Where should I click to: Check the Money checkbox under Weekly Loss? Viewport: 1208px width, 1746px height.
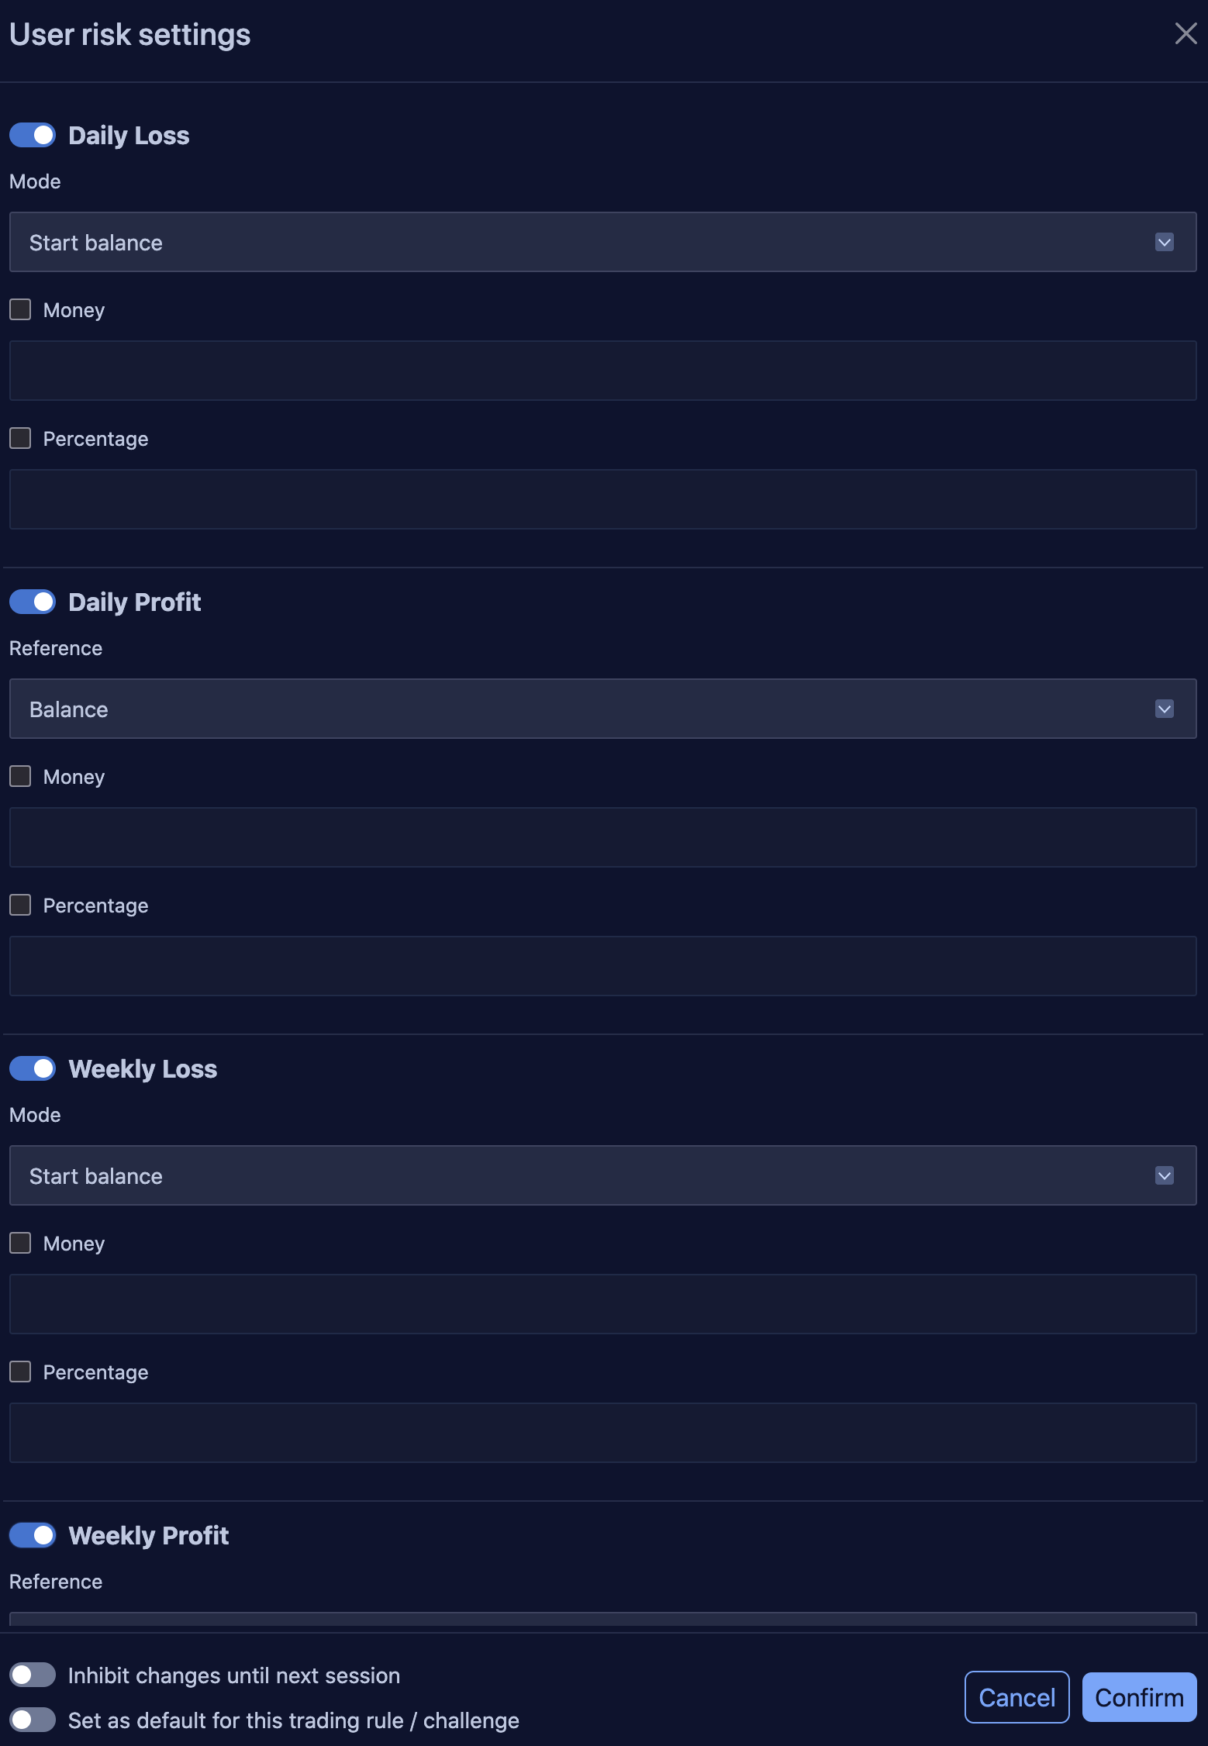click(19, 1243)
